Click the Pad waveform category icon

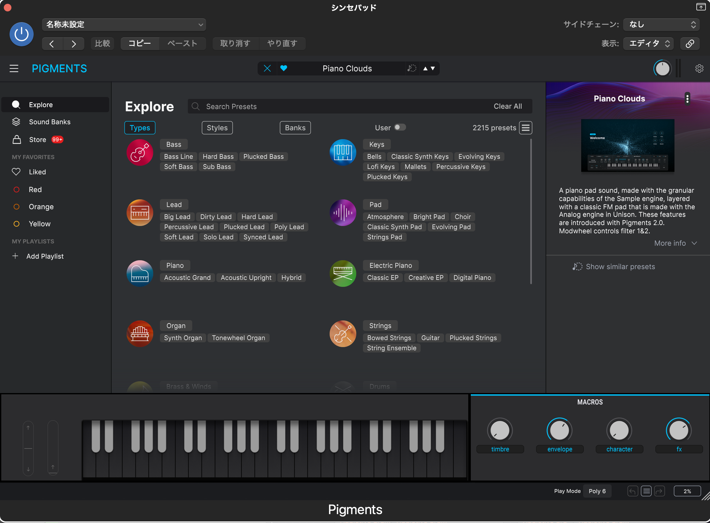(343, 213)
